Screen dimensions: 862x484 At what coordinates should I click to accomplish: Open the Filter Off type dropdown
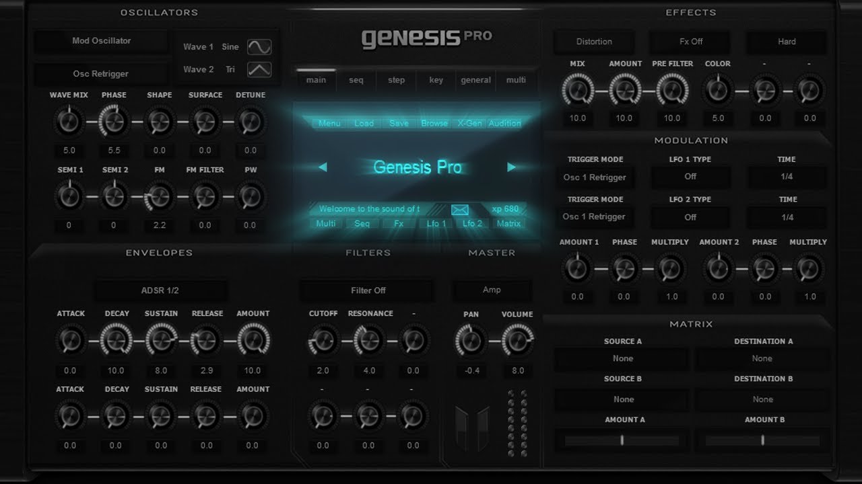[368, 290]
